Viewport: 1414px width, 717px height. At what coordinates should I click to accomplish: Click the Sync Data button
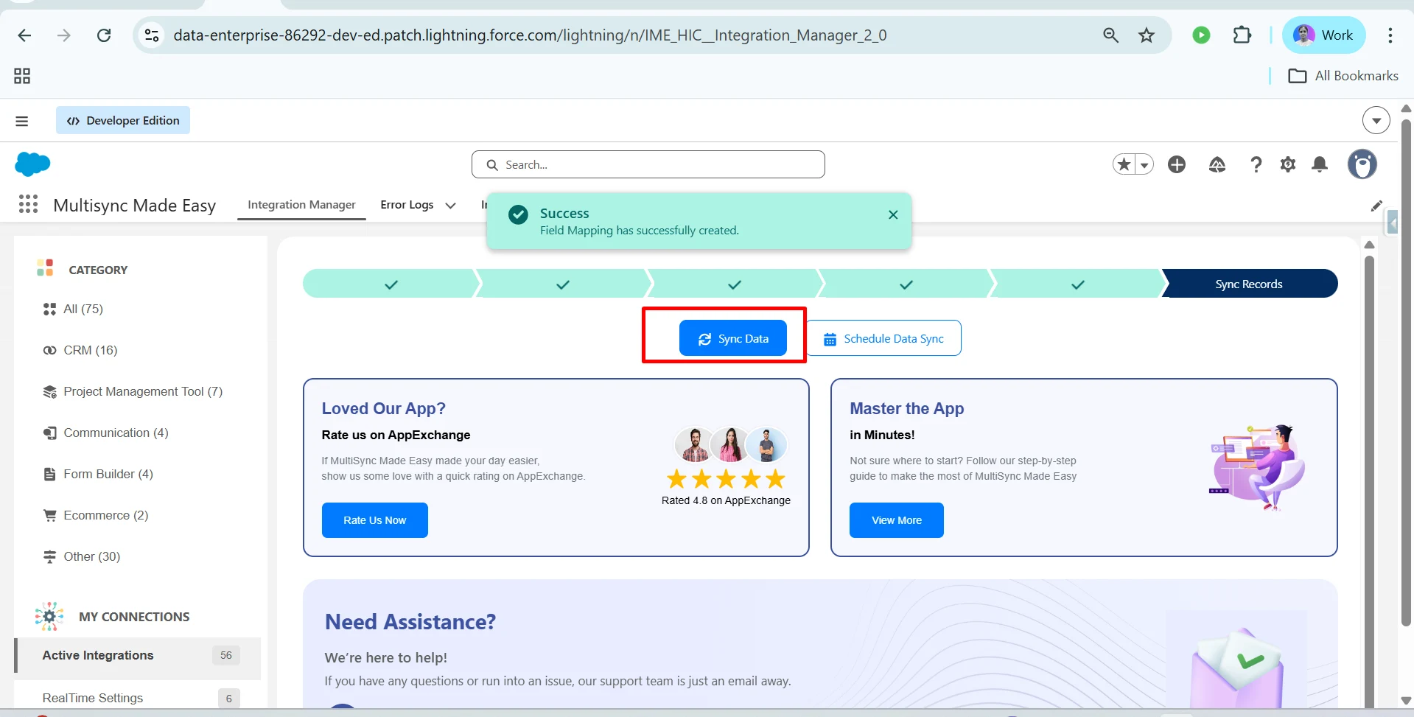[x=733, y=338]
